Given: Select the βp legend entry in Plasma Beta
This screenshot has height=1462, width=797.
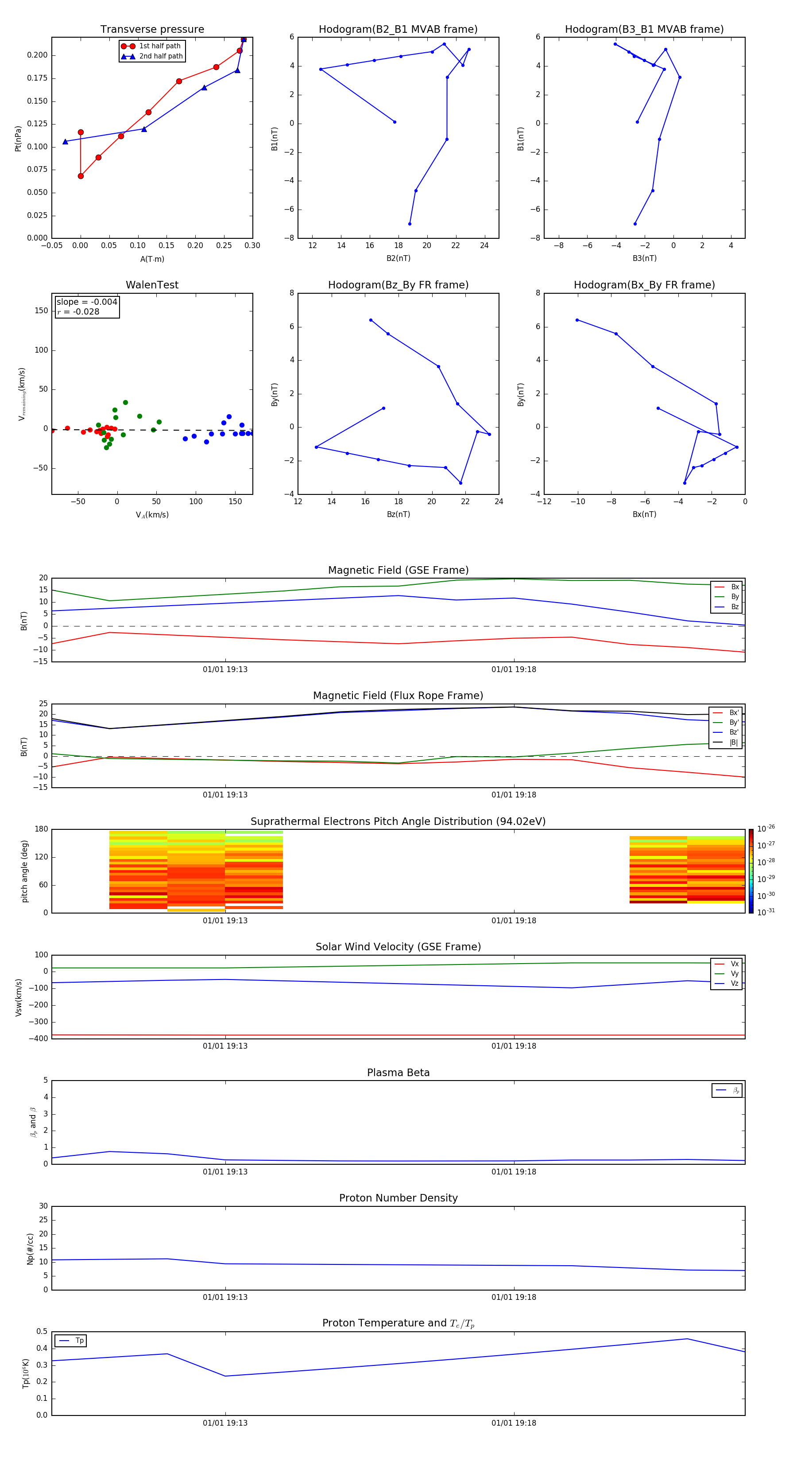Looking at the screenshot, I should click(x=727, y=1090).
